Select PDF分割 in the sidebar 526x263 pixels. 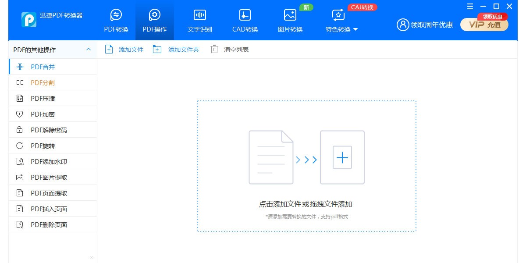coord(43,82)
